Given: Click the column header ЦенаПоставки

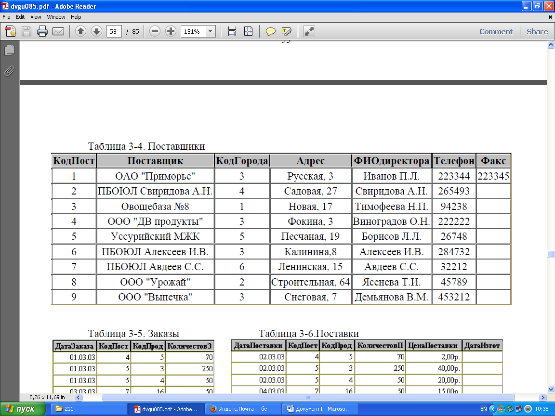Looking at the screenshot, I should coord(433,346).
